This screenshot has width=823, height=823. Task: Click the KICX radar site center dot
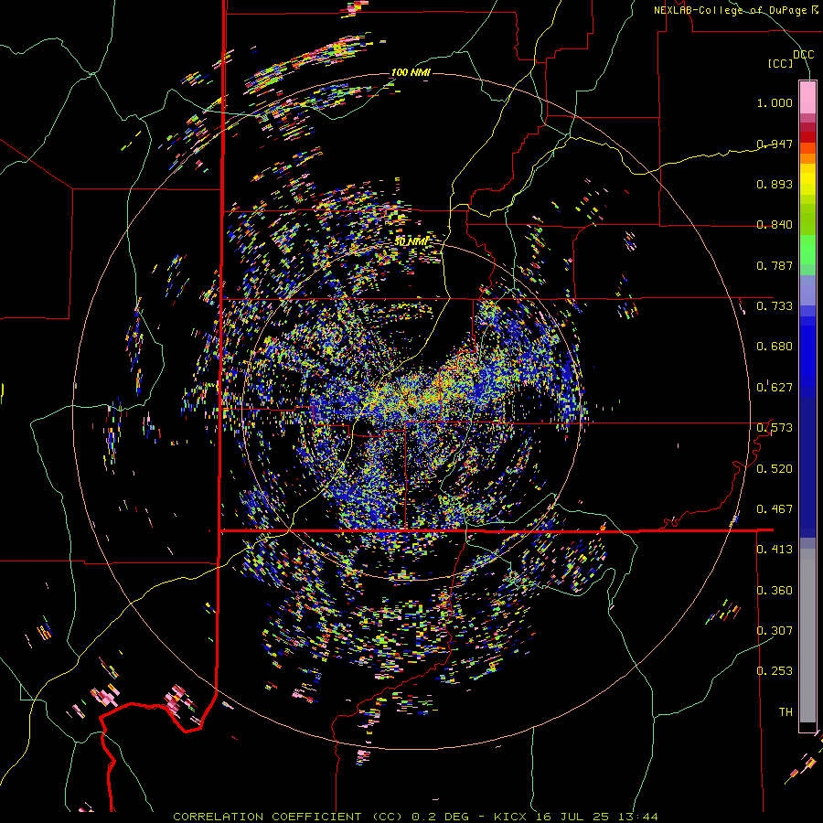point(411,409)
